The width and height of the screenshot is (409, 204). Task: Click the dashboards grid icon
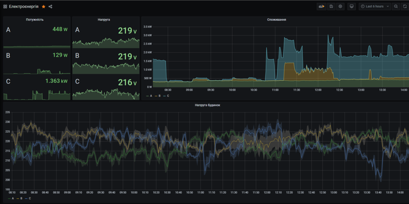point(5,7)
